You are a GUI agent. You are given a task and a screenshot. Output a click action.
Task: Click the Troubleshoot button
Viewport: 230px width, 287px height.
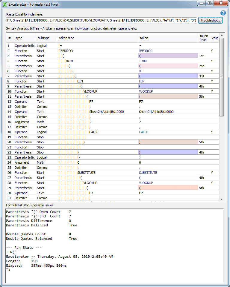pos(210,20)
